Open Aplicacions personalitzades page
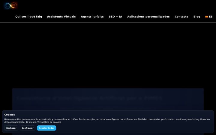The width and height of the screenshot is (216, 135). [148, 17]
